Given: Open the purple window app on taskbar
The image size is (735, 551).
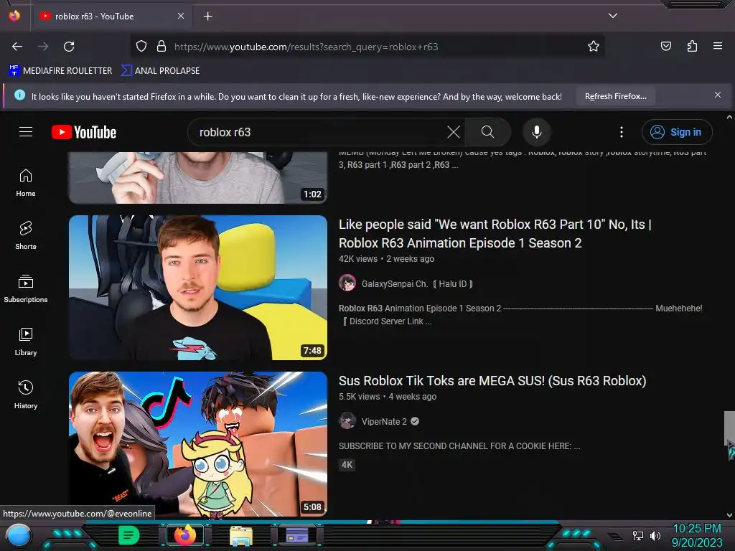Looking at the screenshot, I should pyautogui.click(x=296, y=534).
